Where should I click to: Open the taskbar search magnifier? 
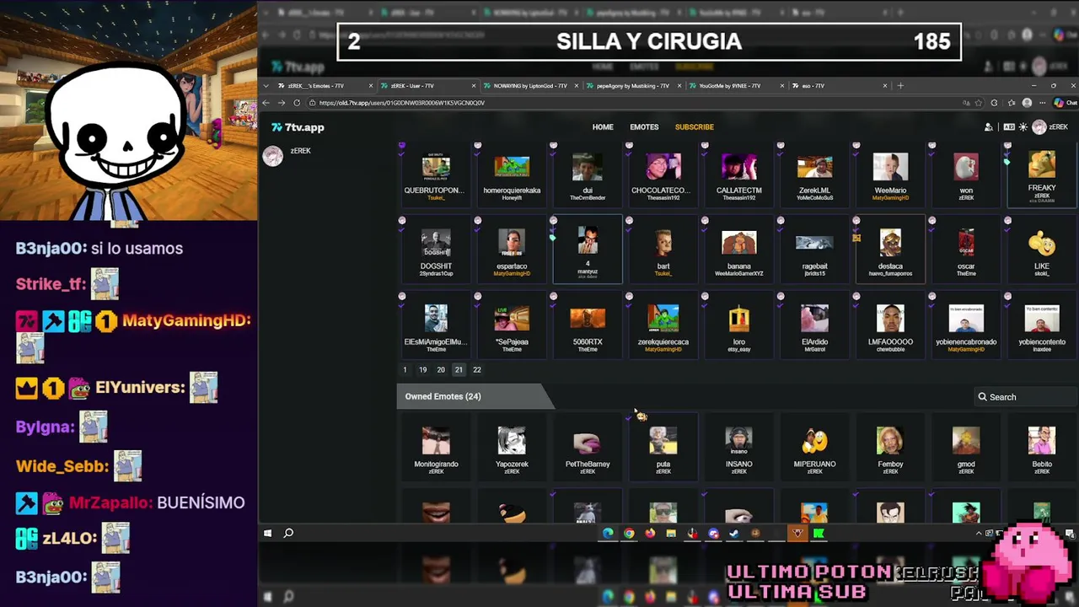288,534
